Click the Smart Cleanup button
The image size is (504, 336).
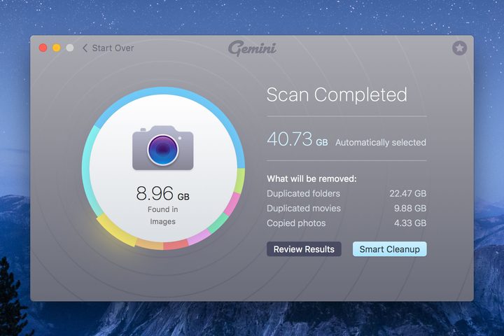click(x=390, y=249)
